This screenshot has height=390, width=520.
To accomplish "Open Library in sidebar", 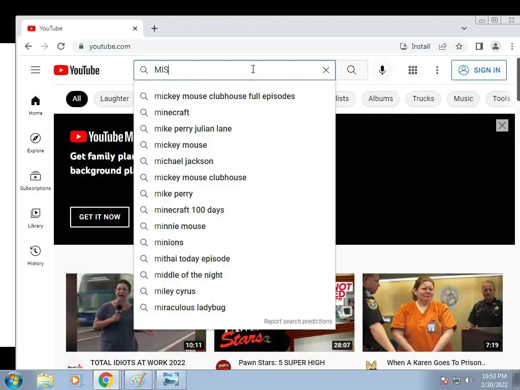I will 36,218.
